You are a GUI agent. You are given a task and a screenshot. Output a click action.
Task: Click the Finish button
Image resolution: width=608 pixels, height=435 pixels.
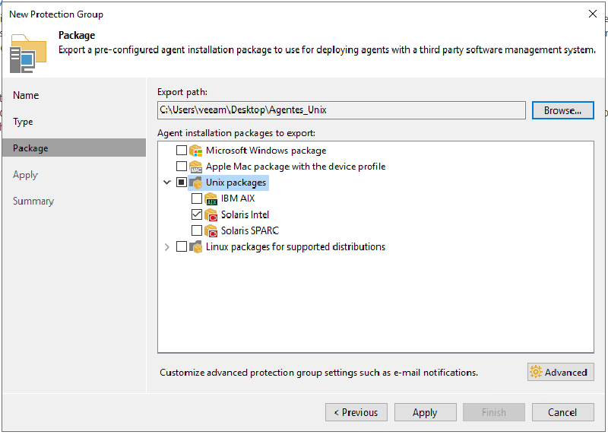point(493,412)
